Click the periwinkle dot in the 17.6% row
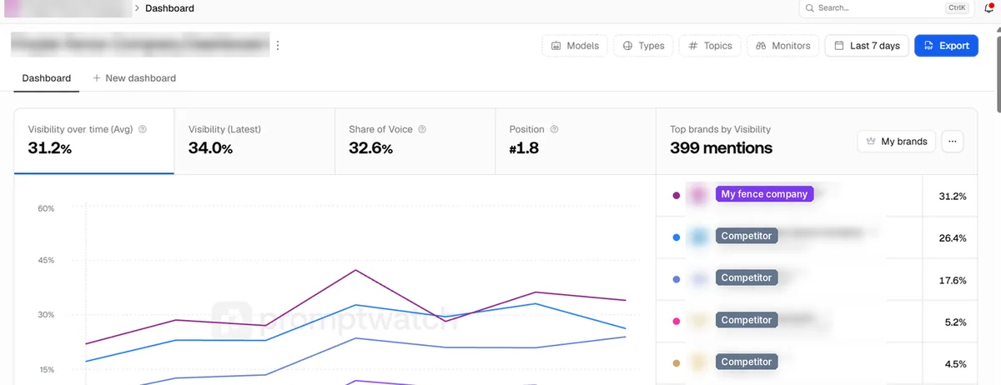This screenshot has height=385, width=1001. 677,279
